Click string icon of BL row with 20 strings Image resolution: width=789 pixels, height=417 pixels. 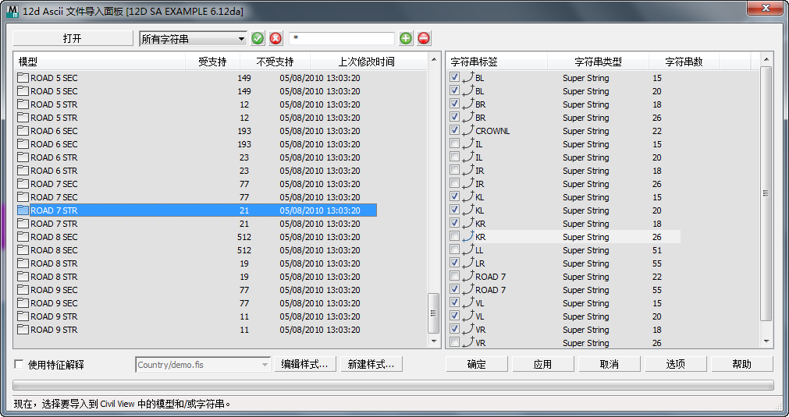(468, 90)
